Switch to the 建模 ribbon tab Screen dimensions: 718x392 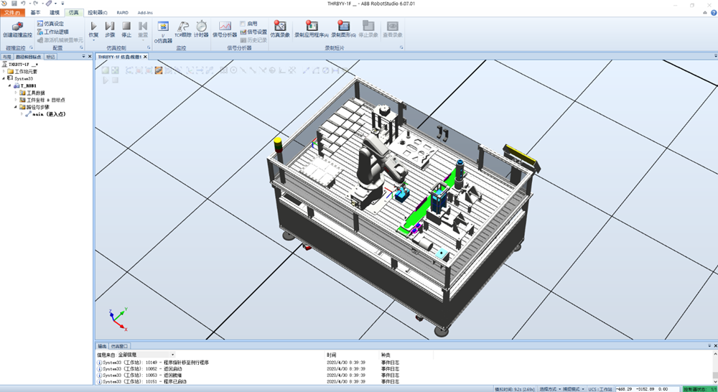(55, 13)
